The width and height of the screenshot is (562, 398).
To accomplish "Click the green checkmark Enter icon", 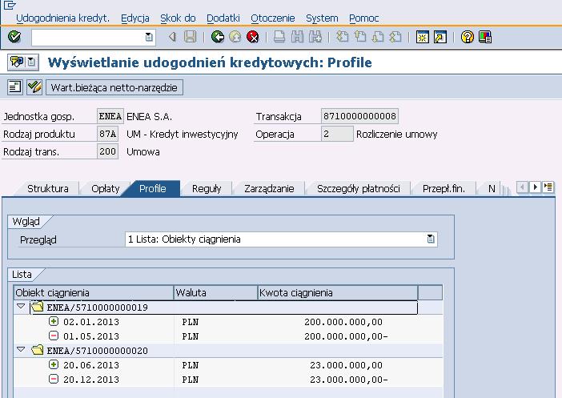I will (14, 37).
